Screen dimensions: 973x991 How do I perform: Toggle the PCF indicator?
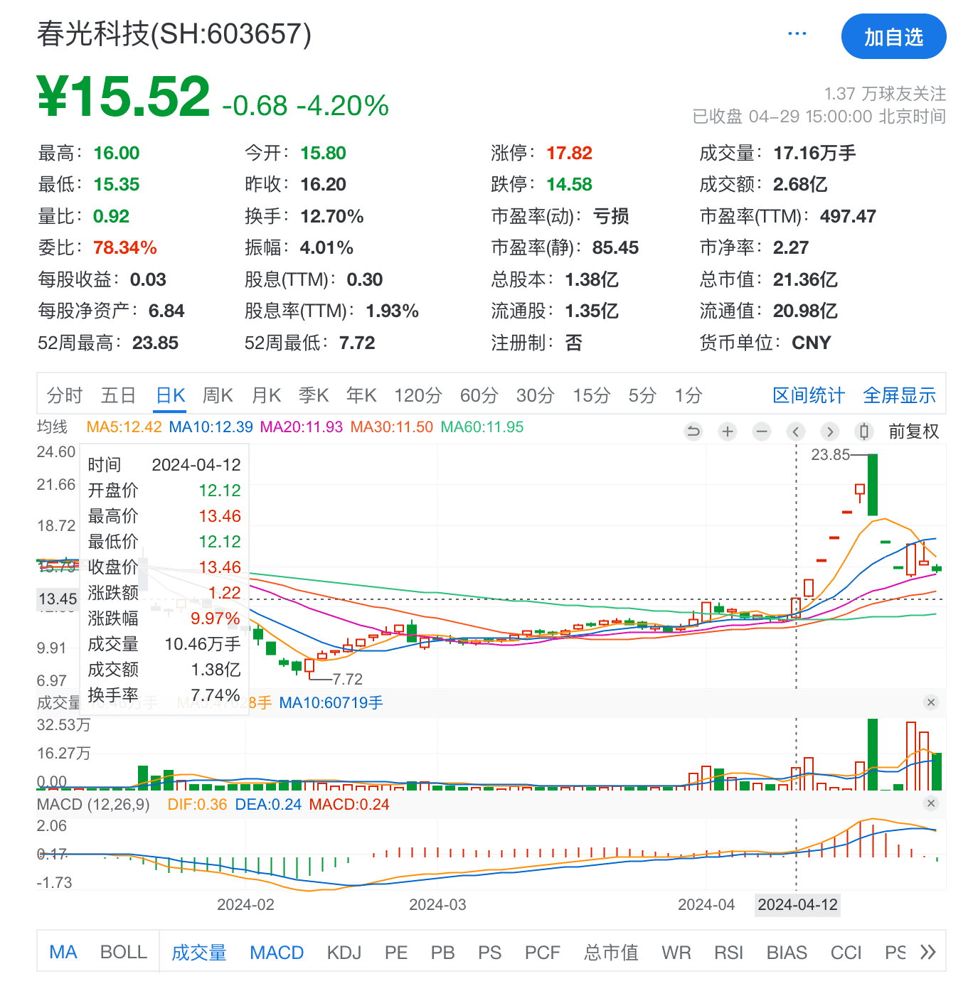(x=543, y=953)
